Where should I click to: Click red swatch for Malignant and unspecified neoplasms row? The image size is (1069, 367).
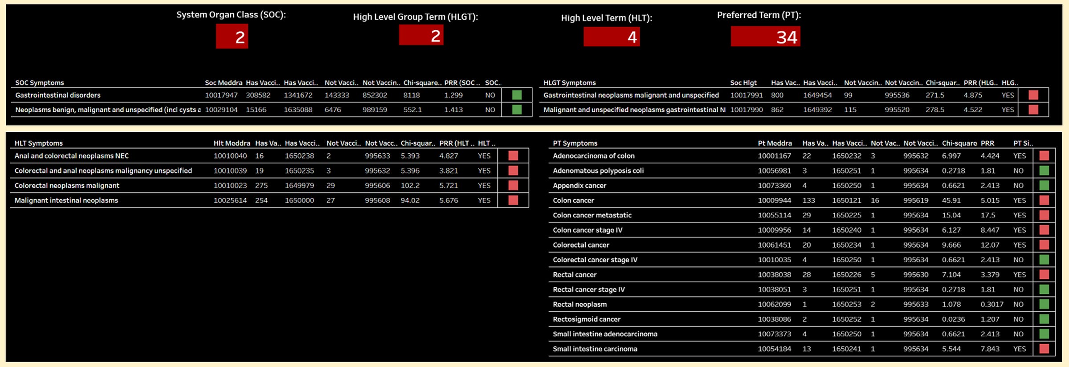coord(1033,110)
